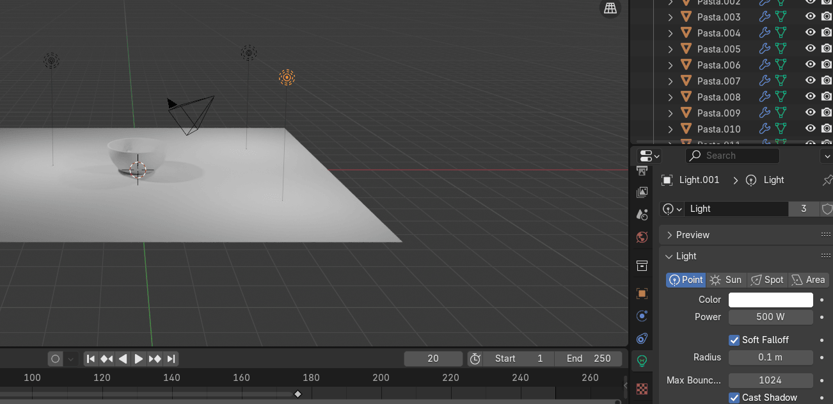833x404 pixels.
Task: Hide Pasta.005 in viewport with eye icon
Action: click(810, 49)
